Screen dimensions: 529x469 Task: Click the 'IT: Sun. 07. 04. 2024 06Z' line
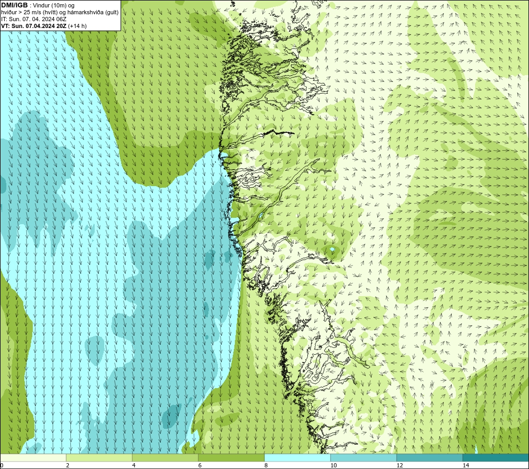click(34, 19)
